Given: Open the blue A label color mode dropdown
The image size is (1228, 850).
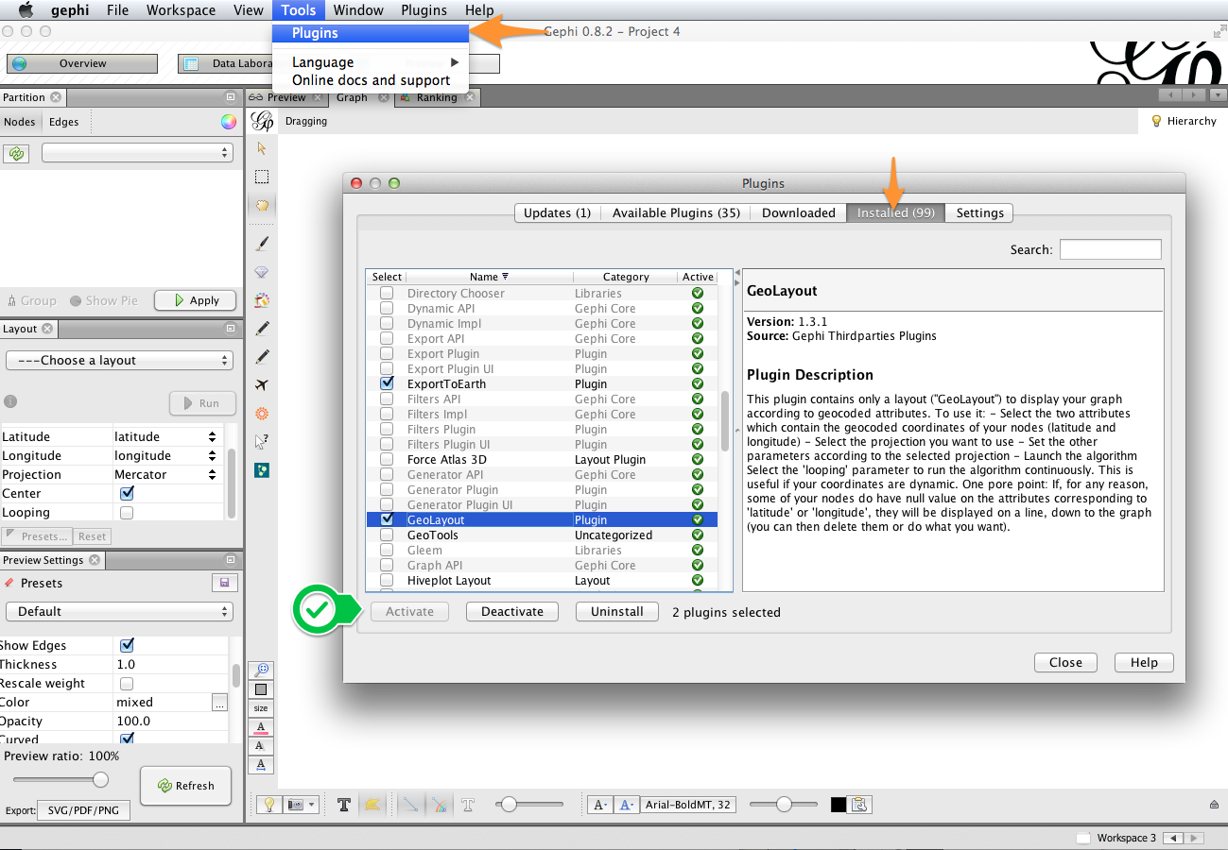Looking at the screenshot, I should (627, 805).
